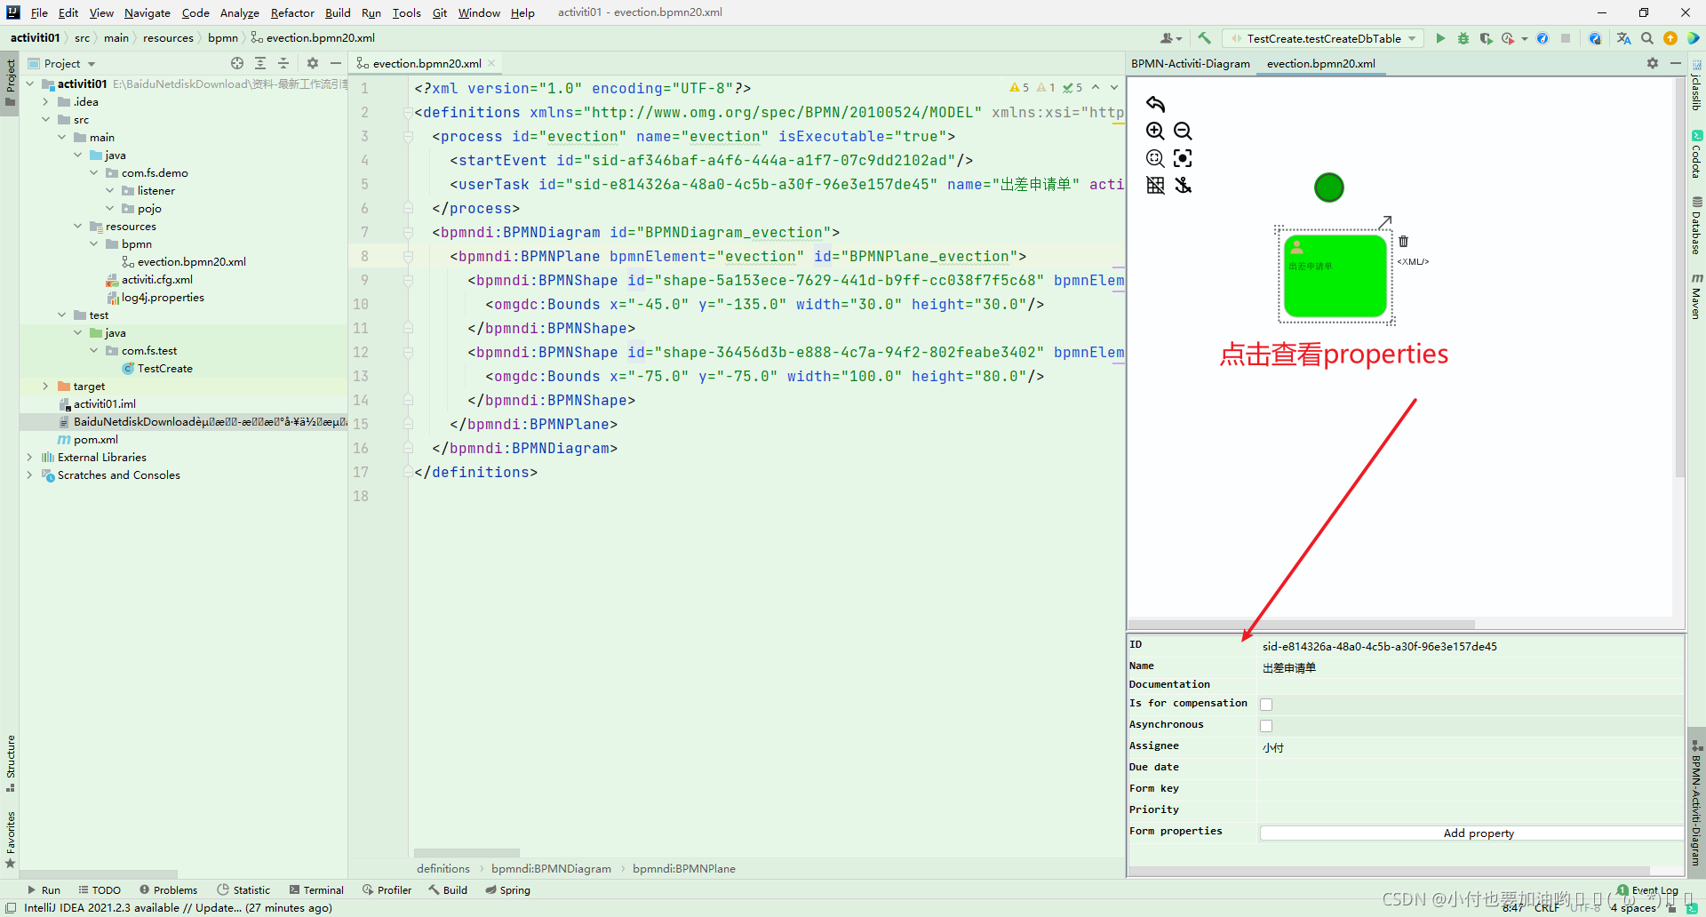
Task: Open the Database tool window
Action: pyautogui.click(x=1696, y=225)
